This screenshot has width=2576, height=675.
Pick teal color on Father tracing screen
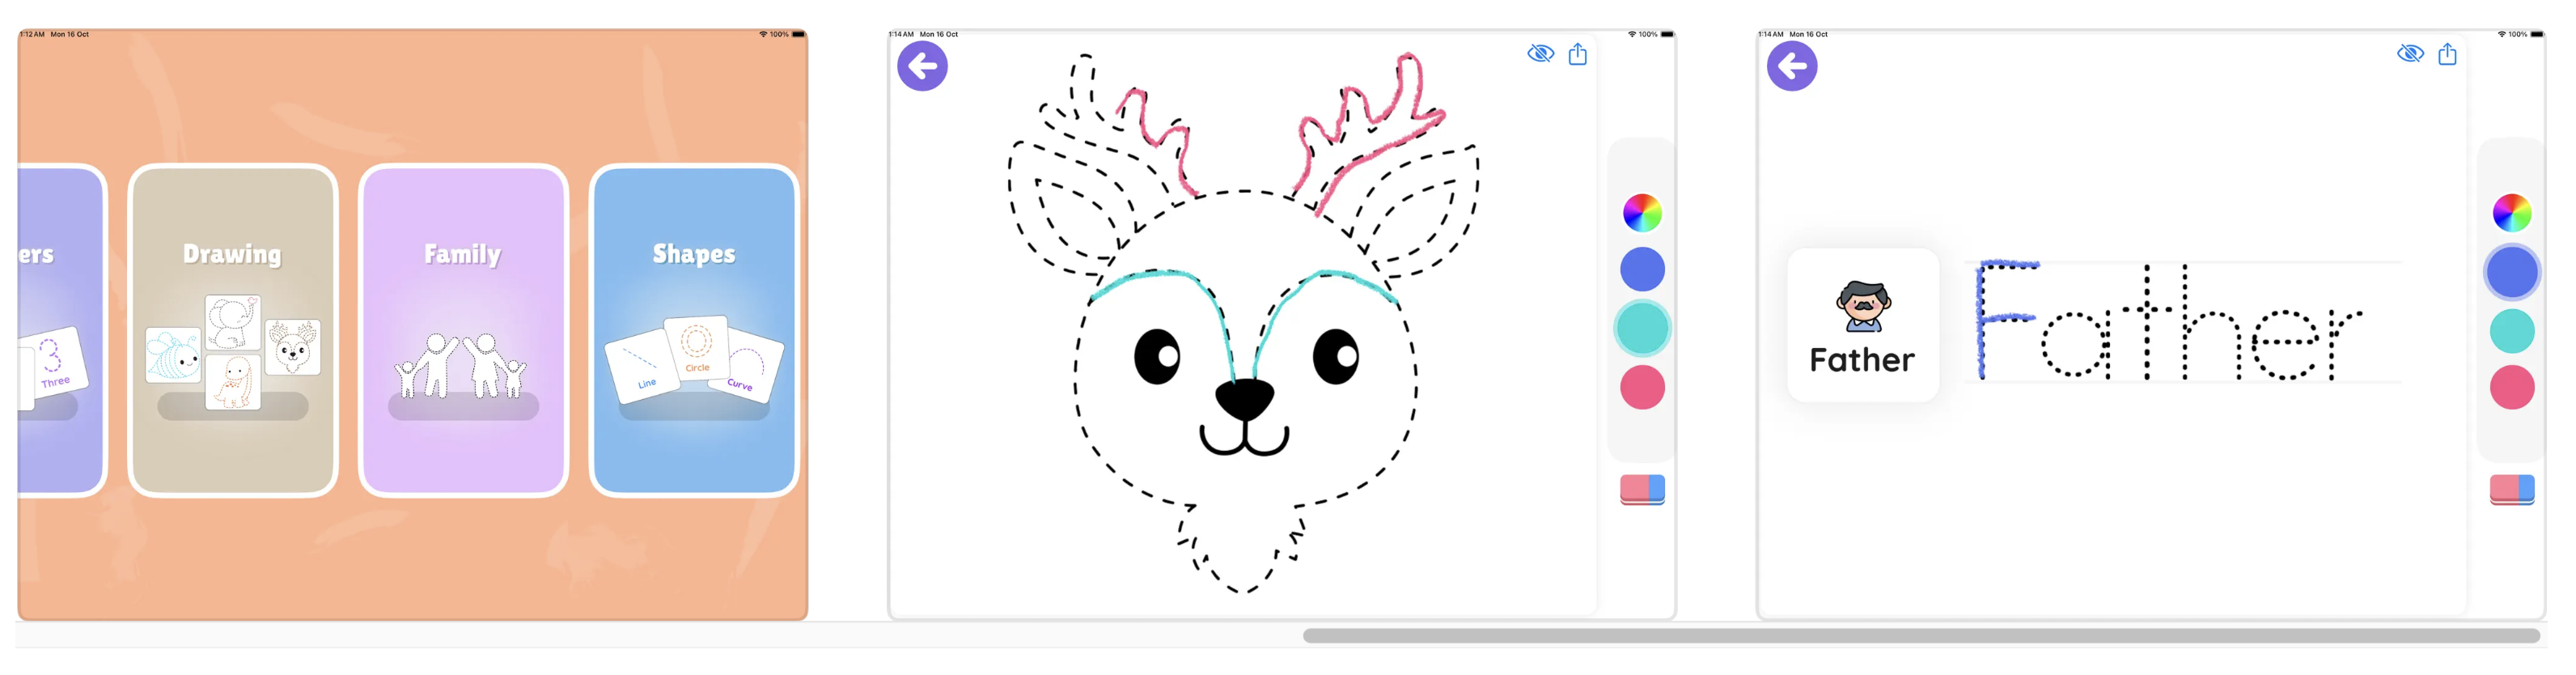pos(2512,330)
